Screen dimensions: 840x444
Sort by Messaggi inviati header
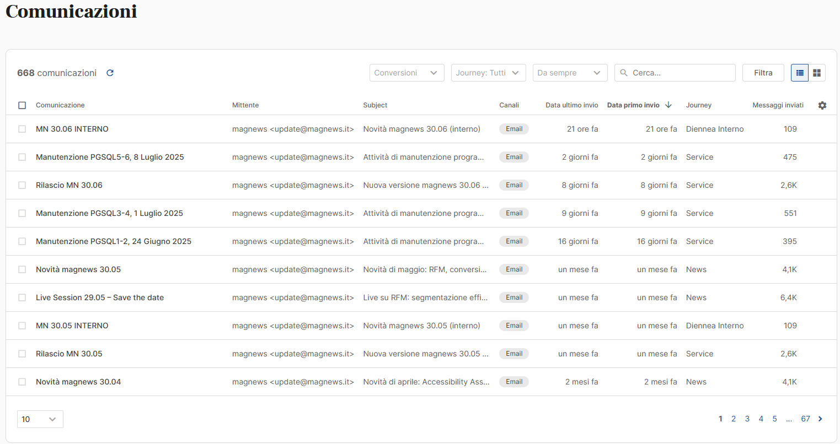778,105
